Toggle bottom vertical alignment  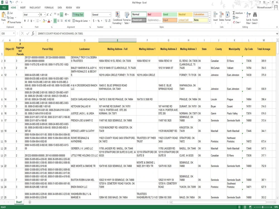click(61, 14)
